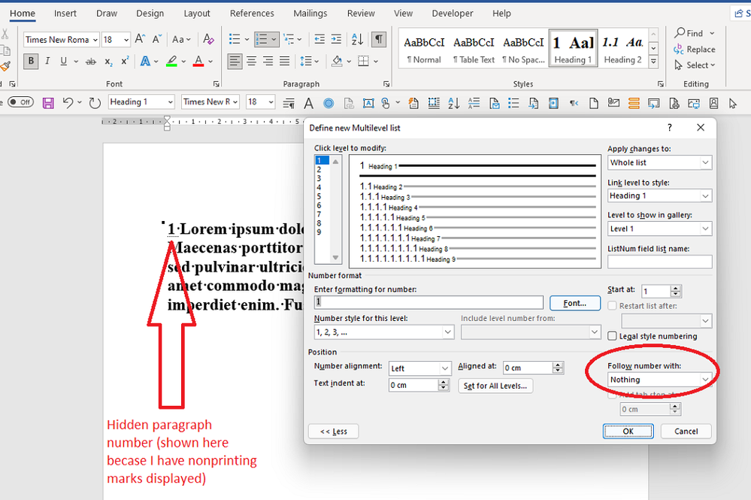
Task: Justify paragraph text
Action: (284, 62)
